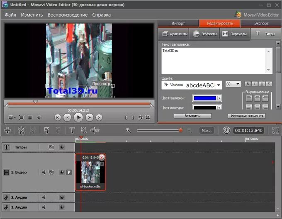The image size is (282, 219).
Task: Open the Переходы section
Action: pos(235,34)
